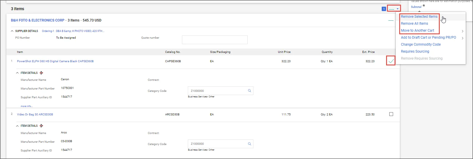473x159 pixels.
Task: Click the item details icon for Video Dr Bag
Action: pos(41,126)
